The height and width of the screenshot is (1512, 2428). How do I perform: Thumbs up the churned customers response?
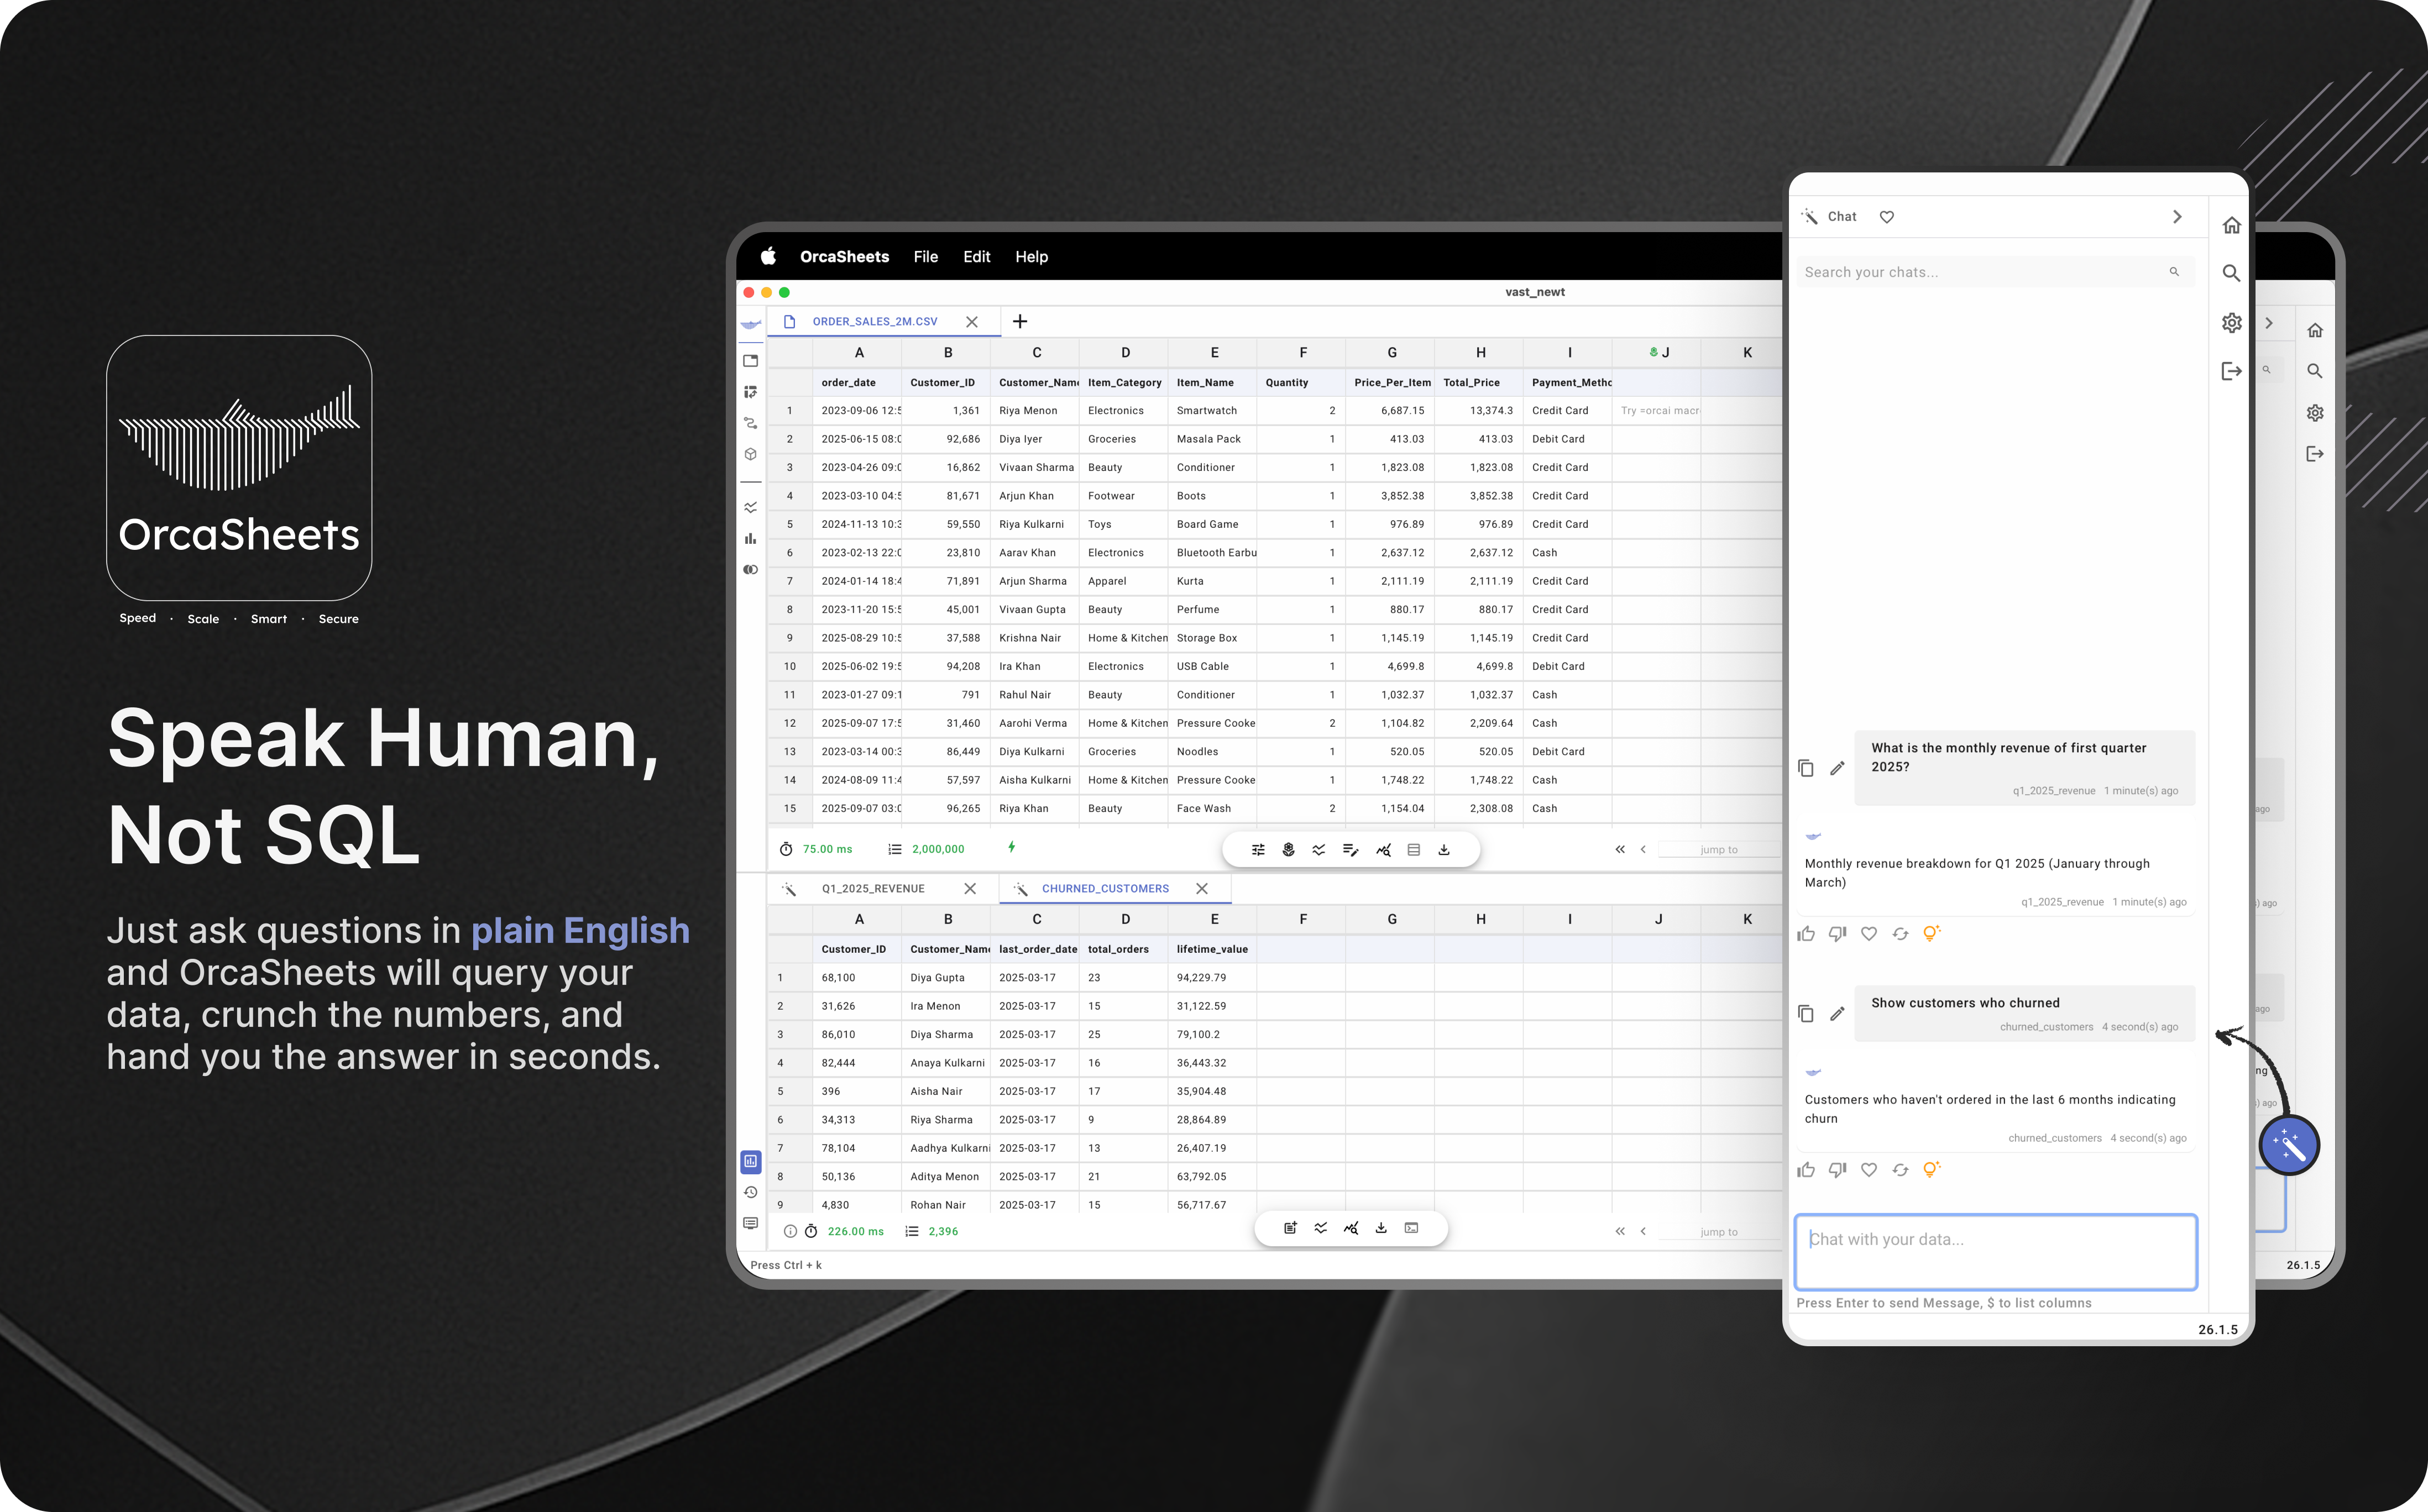point(1806,1169)
